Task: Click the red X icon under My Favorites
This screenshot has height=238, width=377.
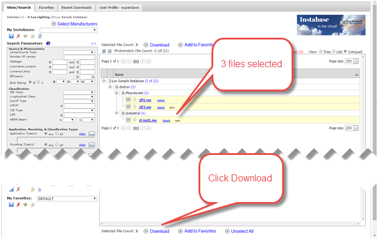Action: [x=18, y=204]
